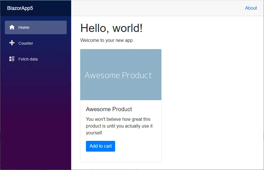Image resolution: width=264 pixels, height=170 pixels.
Task: Add Awesome Product to cart
Action: tap(100, 146)
